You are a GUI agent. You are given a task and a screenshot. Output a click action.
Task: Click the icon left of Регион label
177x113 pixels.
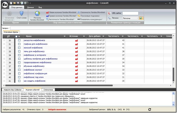pyautogui.click(x=109, y=18)
